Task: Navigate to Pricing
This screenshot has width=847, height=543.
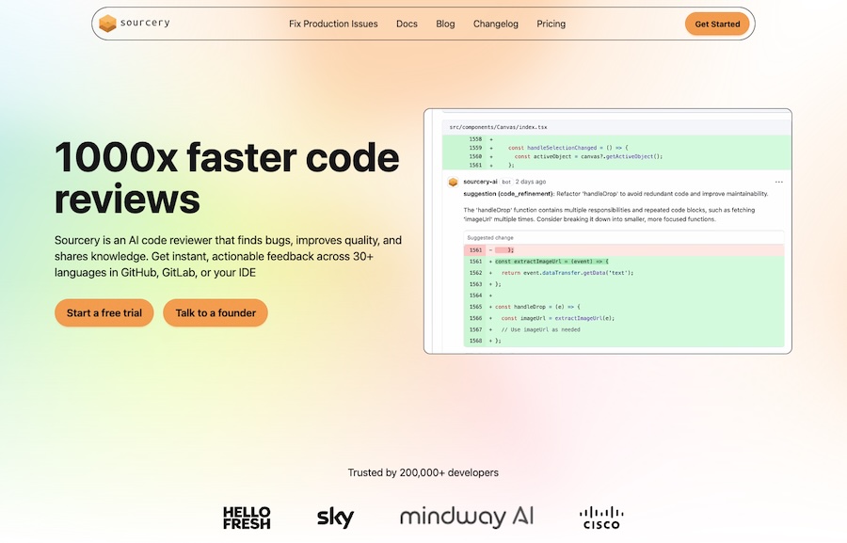Action: click(551, 24)
